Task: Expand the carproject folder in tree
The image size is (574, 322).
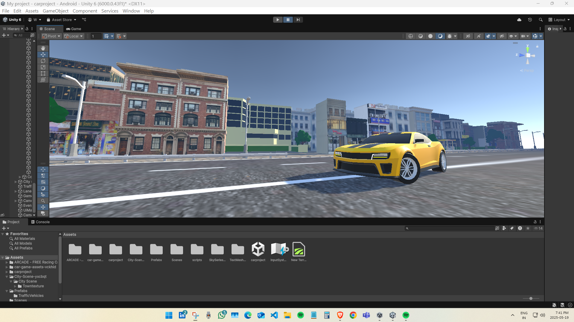Action: (7, 272)
